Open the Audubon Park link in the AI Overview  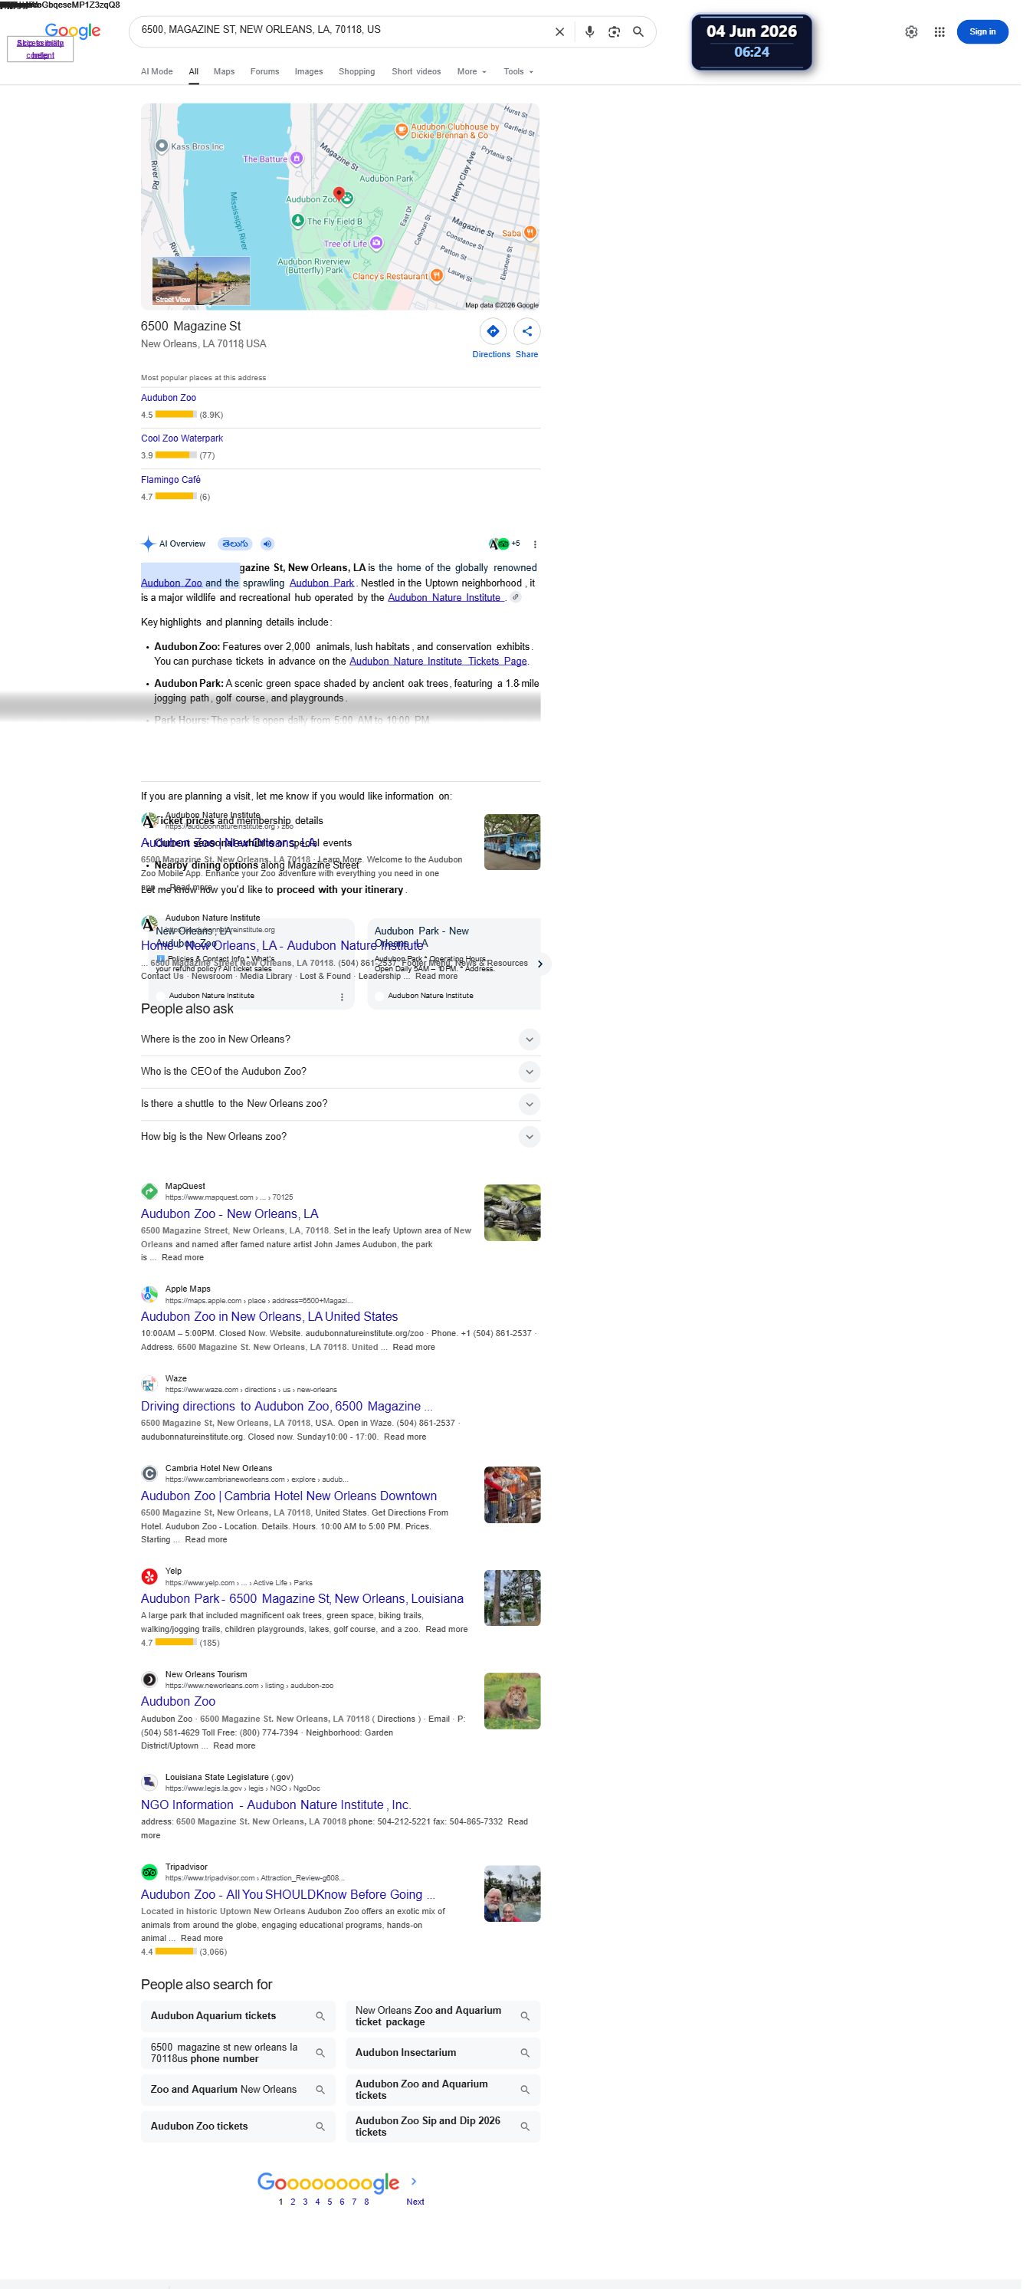tap(326, 590)
